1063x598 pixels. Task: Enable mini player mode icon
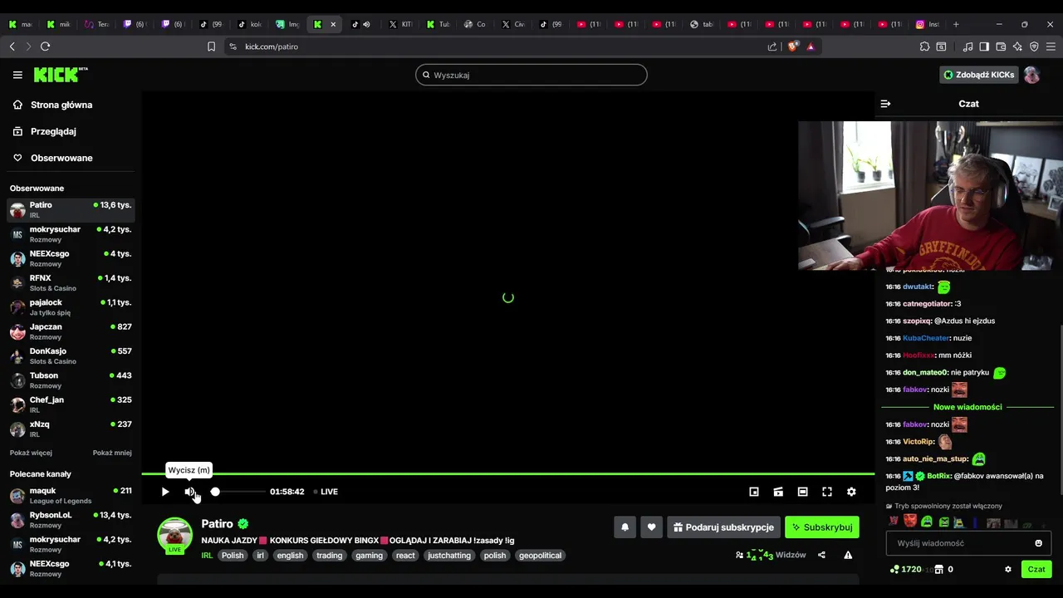pos(754,492)
